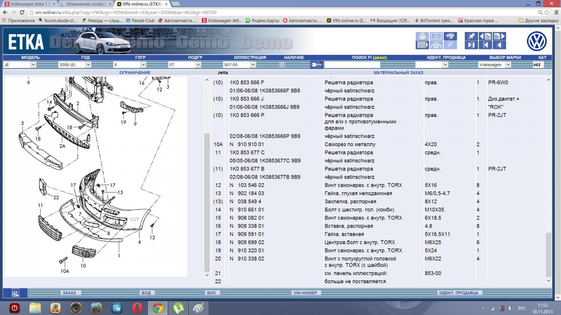Click the plain left arrow icon
Screen dimensions: 561x315
[499, 45]
